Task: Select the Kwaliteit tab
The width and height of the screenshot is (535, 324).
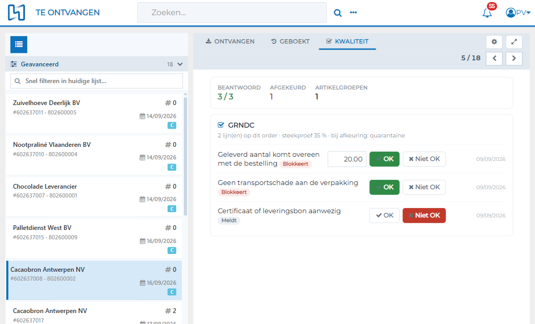Action: click(x=347, y=41)
